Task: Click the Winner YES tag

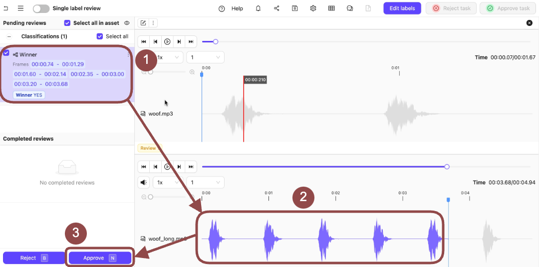Action: click(x=29, y=95)
